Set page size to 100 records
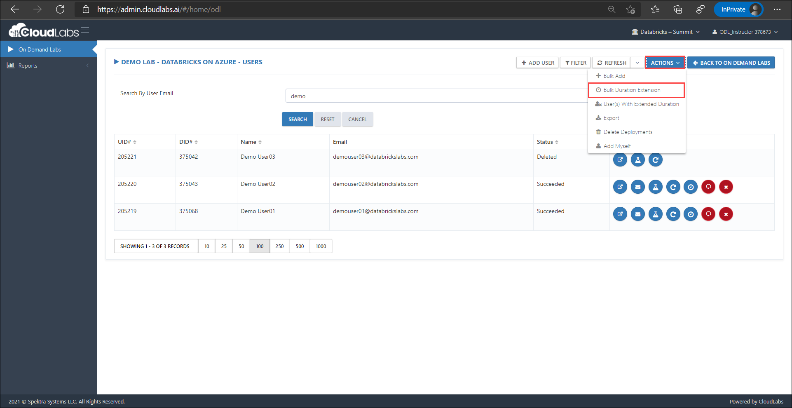 pos(260,246)
